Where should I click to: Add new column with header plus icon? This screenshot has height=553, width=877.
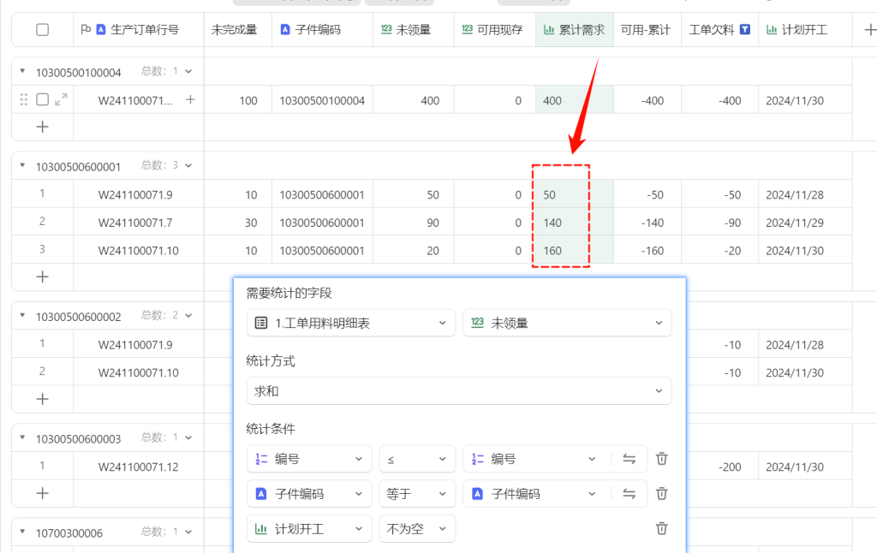pyautogui.click(x=870, y=30)
